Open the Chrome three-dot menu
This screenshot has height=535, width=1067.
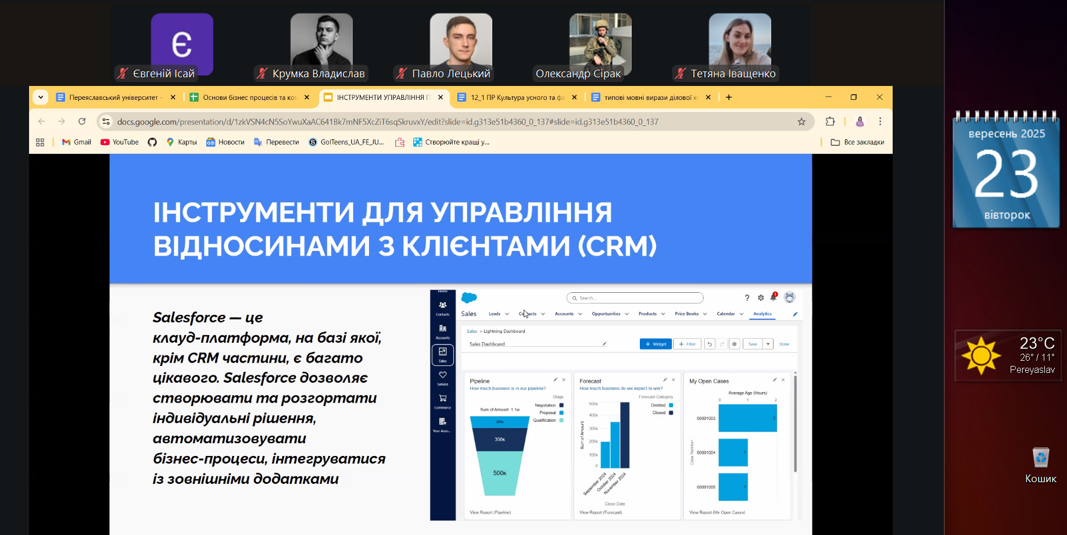(880, 121)
